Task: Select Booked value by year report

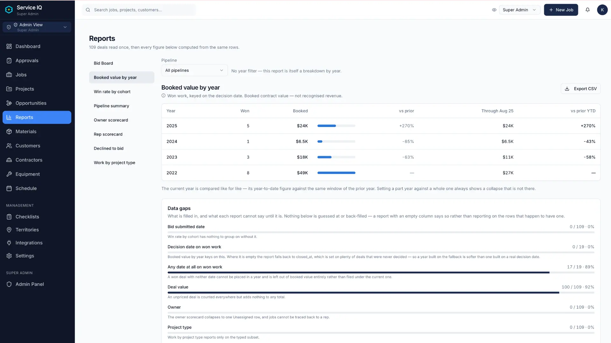Action: coord(122,77)
